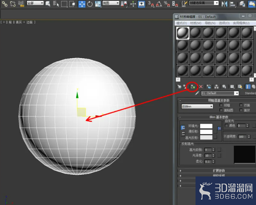The width and height of the screenshot is (256, 205).
Task: Click the Select by Name icon
Action: (x=56, y=4)
